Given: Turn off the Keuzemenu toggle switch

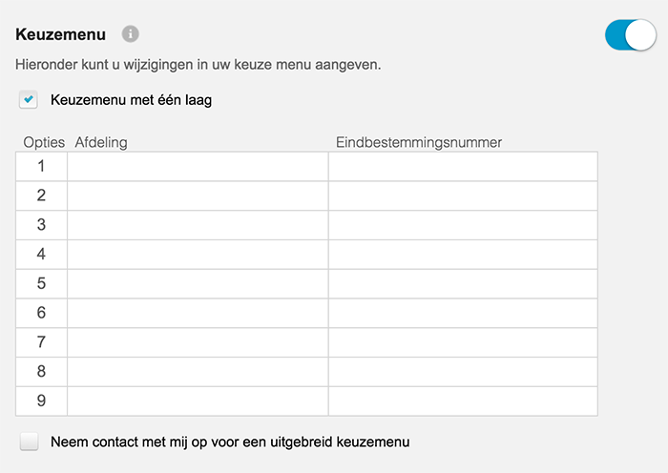Looking at the screenshot, I should (x=630, y=35).
